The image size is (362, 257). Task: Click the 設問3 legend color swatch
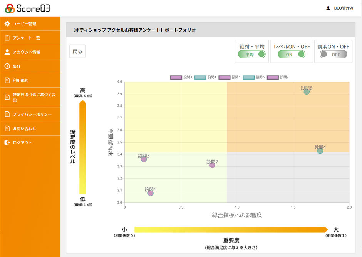pyautogui.click(x=176, y=77)
